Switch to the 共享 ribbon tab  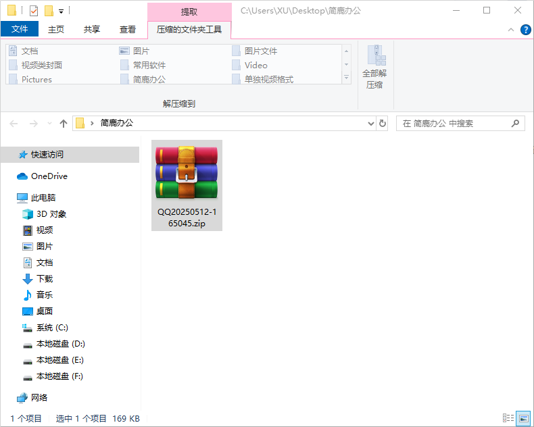[92, 29]
